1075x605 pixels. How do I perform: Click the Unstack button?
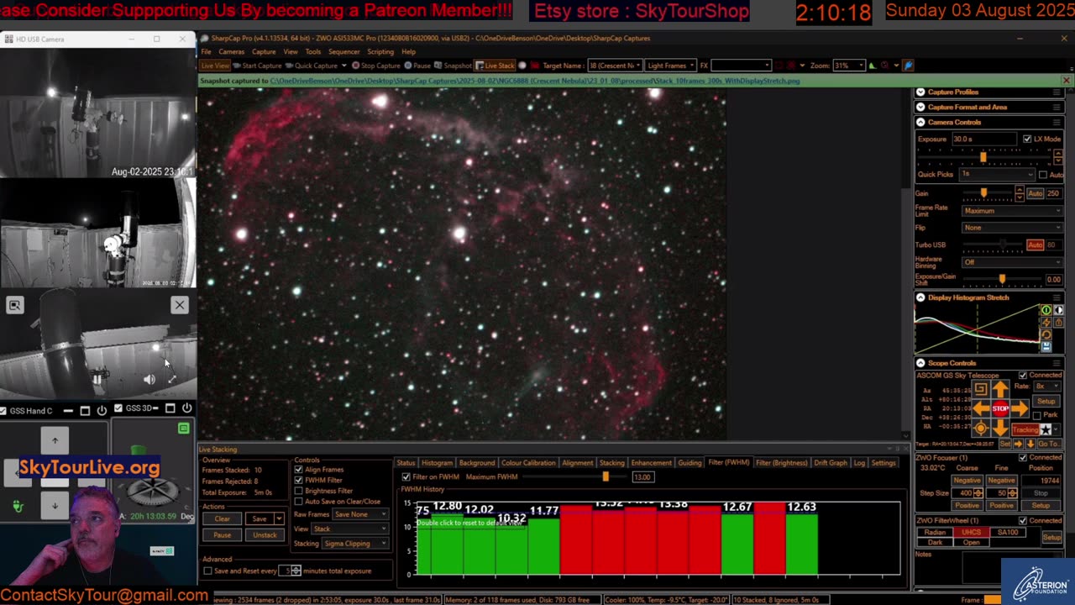click(x=265, y=535)
